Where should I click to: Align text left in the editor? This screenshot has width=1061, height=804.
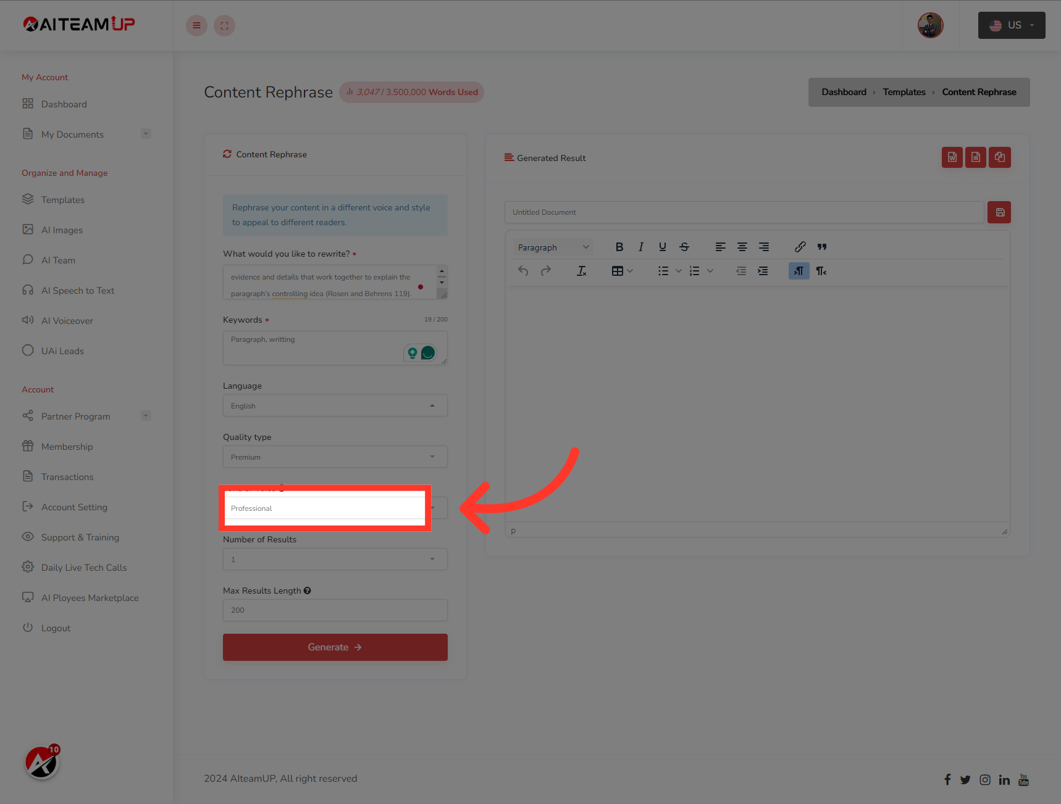click(721, 247)
